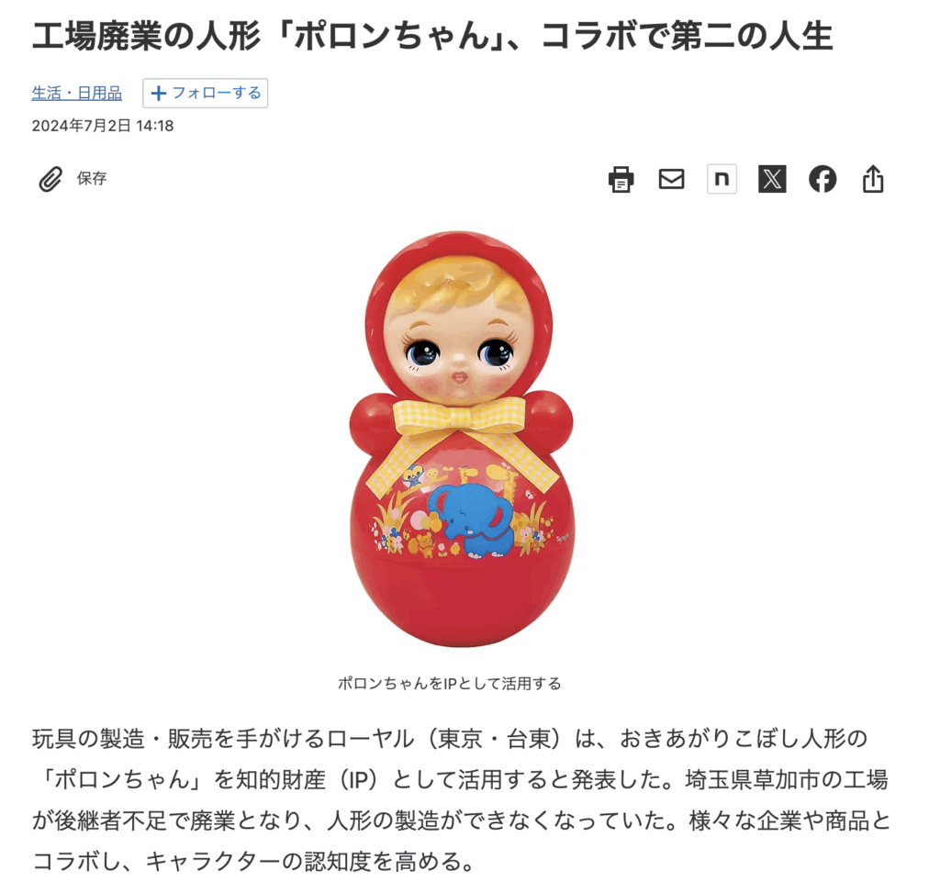Image resolution: width=940 pixels, height=882 pixels.
Task: Share the article on note
Action: (722, 179)
